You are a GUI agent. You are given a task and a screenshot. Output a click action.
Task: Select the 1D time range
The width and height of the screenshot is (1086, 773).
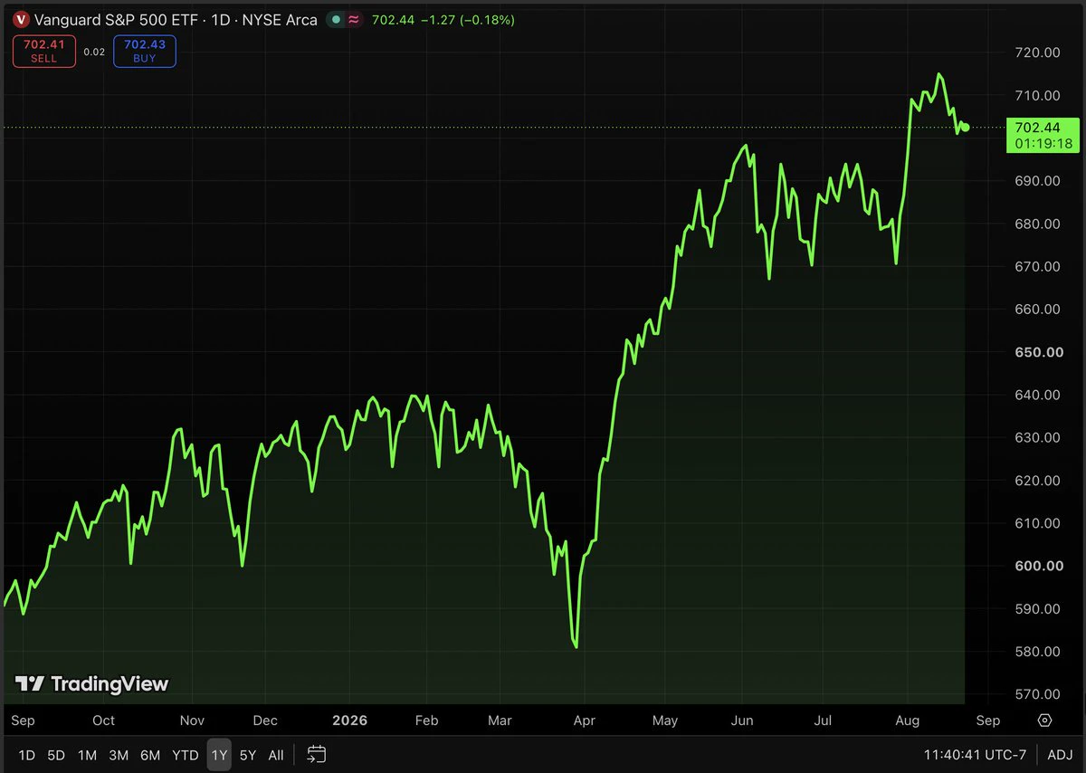(27, 755)
